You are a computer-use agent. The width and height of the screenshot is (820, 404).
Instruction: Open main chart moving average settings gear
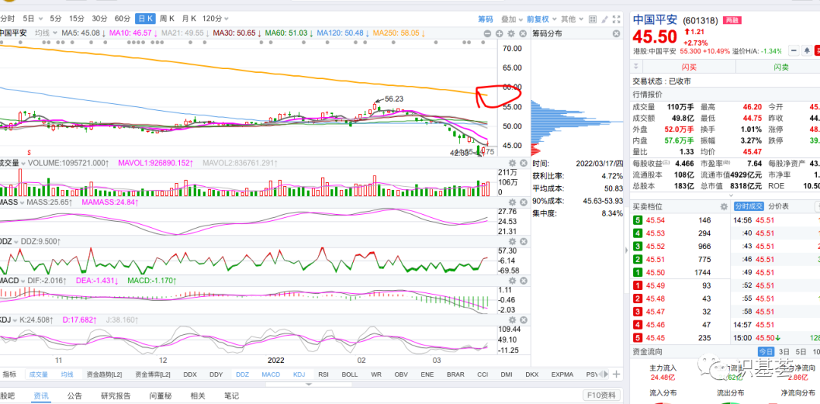511,33
